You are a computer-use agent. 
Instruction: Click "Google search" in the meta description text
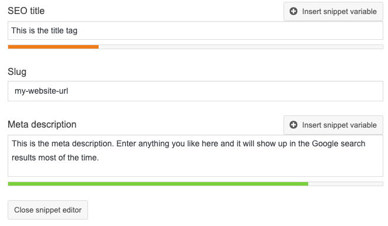[x=339, y=143]
